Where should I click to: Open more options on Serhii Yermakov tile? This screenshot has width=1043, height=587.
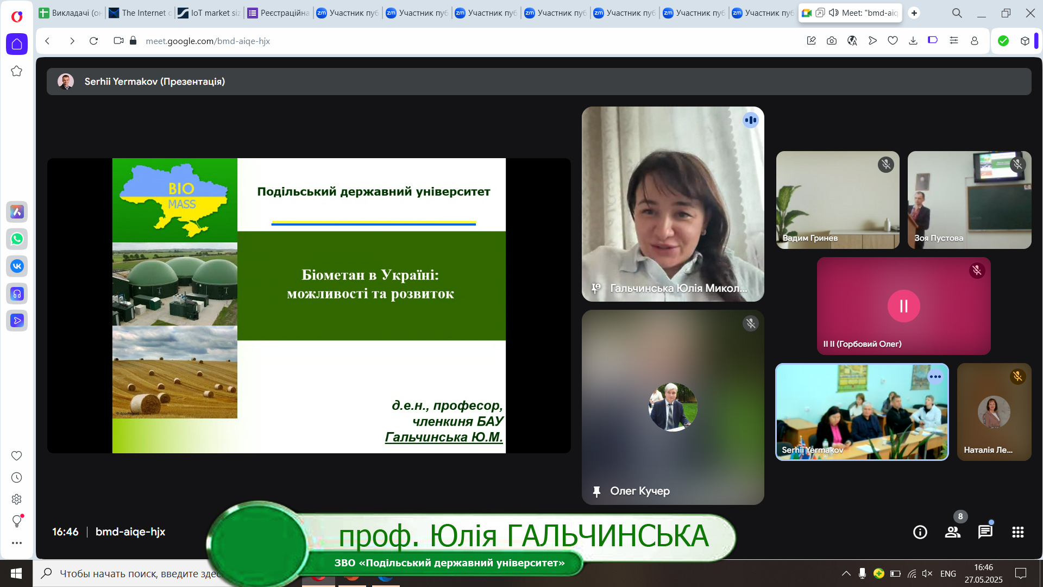[x=935, y=377]
